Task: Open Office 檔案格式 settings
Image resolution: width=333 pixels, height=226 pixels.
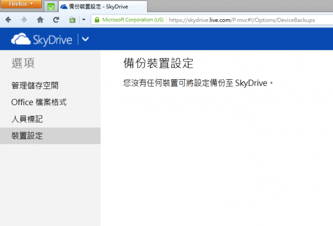Action: [39, 102]
